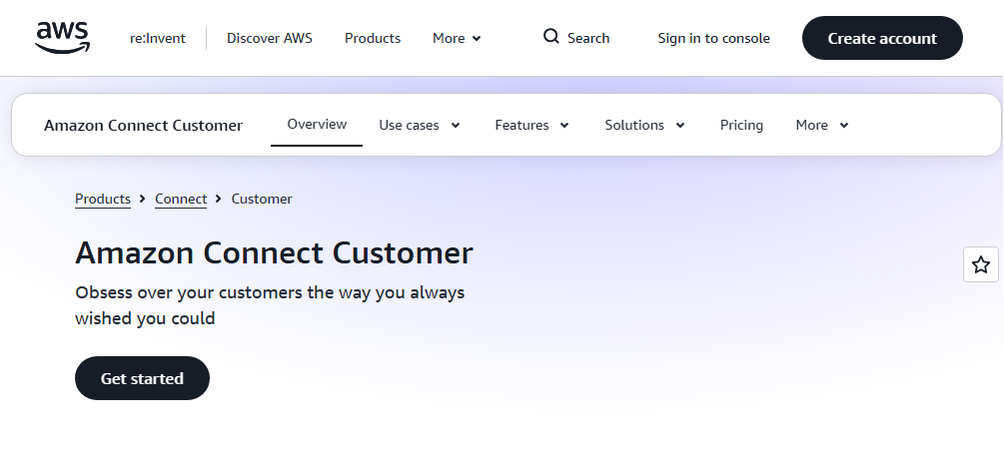Open Products in top navigation
Viewport: 1004px width, 460px height.
tap(373, 38)
